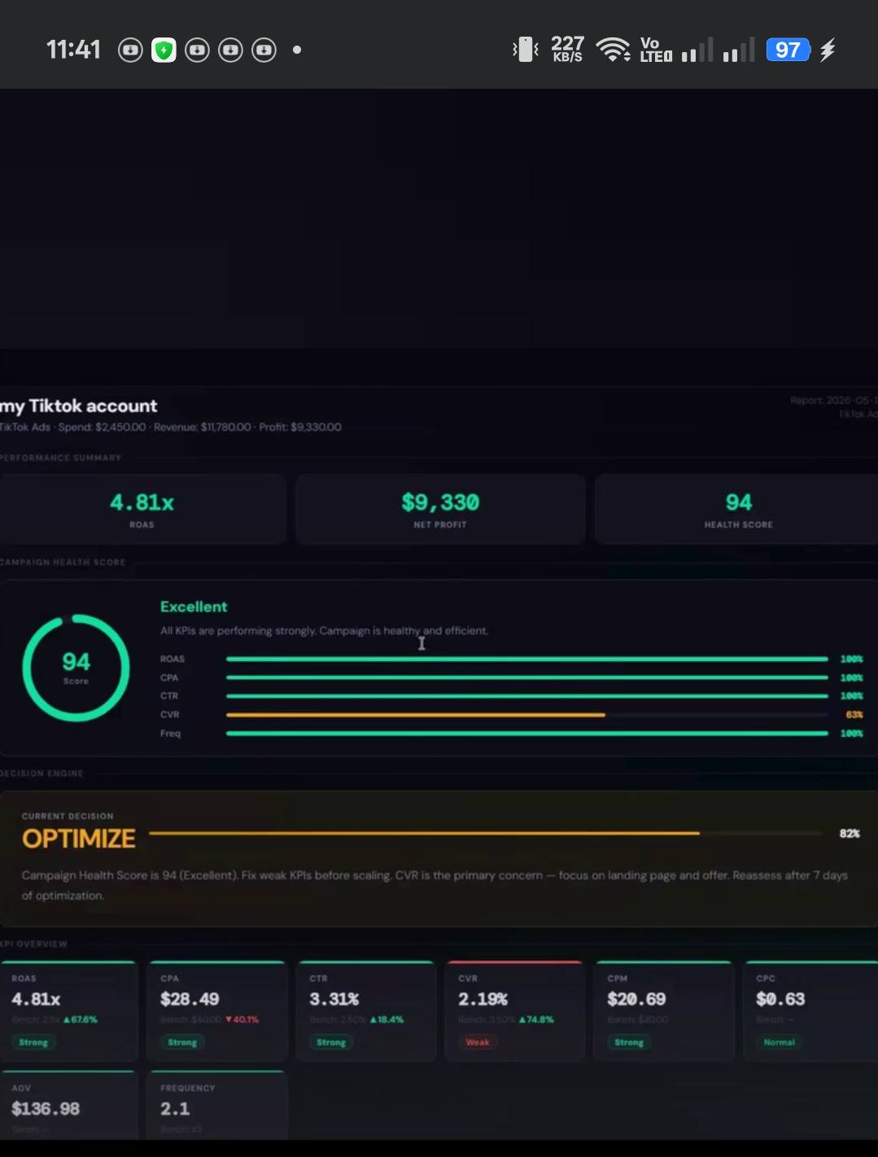Screen dimensions: 878x1157
Task: Tap the VoLTE indicator icon
Action: click(x=656, y=50)
